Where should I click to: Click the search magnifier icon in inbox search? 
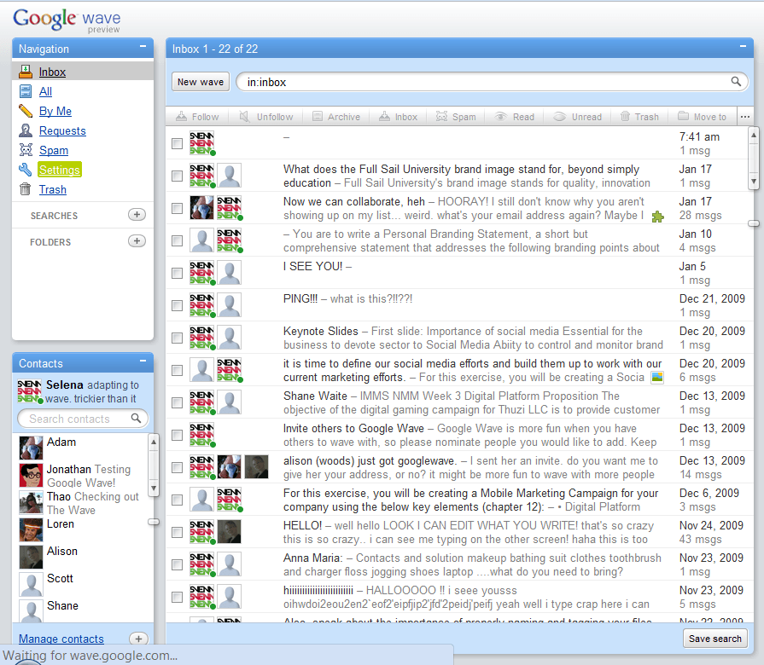tap(736, 82)
